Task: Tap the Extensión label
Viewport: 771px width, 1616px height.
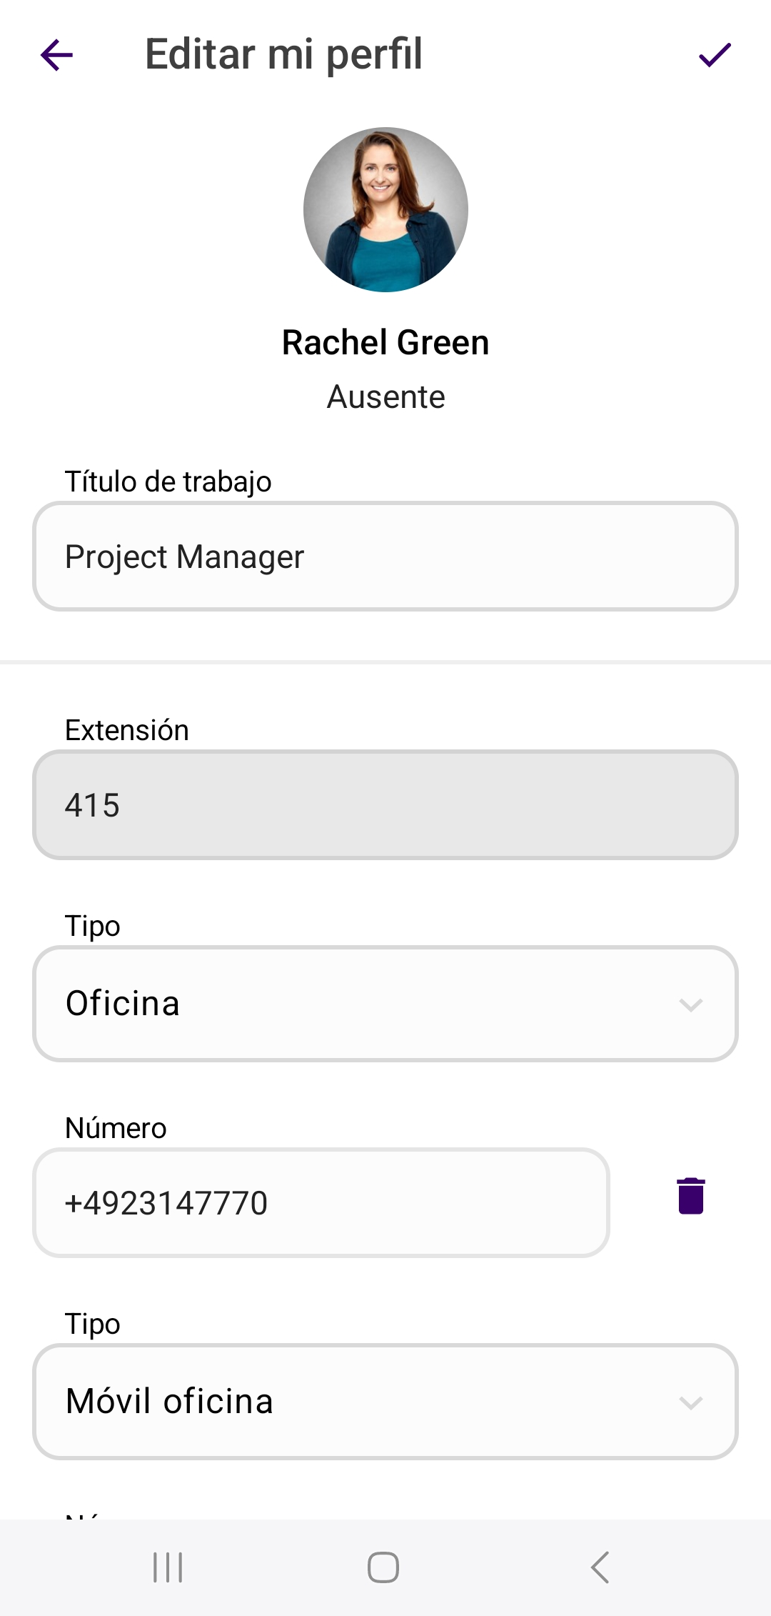Action: pos(127,730)
